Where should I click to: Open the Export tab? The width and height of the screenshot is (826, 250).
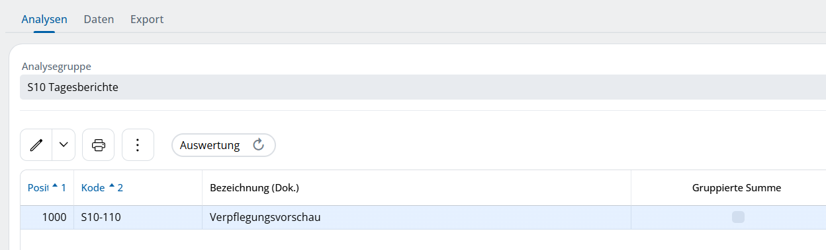pos(147,19)
